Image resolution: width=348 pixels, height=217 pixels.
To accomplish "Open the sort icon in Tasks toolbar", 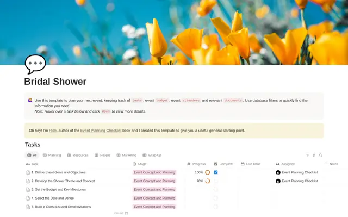I will pyautogui.click(x=314, y=155).
